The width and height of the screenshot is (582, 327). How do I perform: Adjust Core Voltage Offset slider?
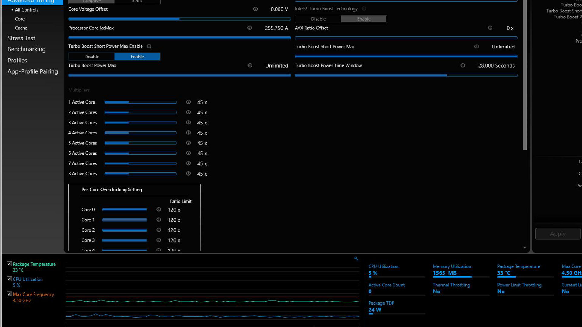[179, 19]
